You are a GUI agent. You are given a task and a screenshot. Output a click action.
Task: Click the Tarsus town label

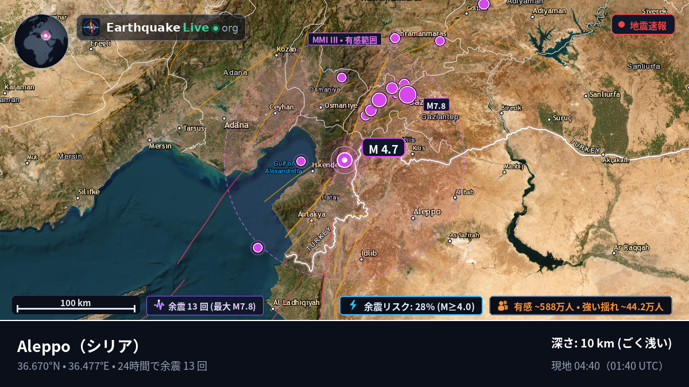pyautogui.click(x=194, y=128)
